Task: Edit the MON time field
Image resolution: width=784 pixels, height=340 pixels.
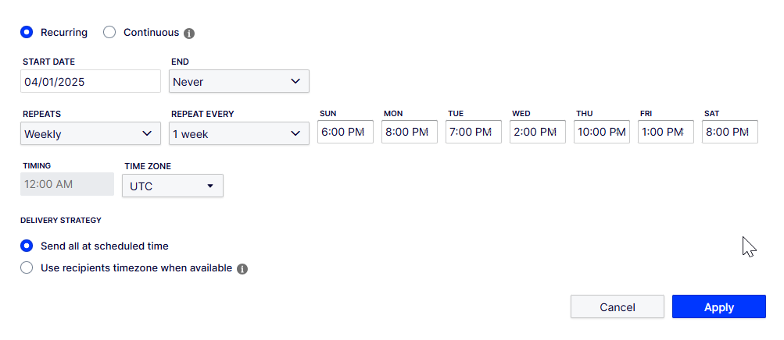Action: 410,132
